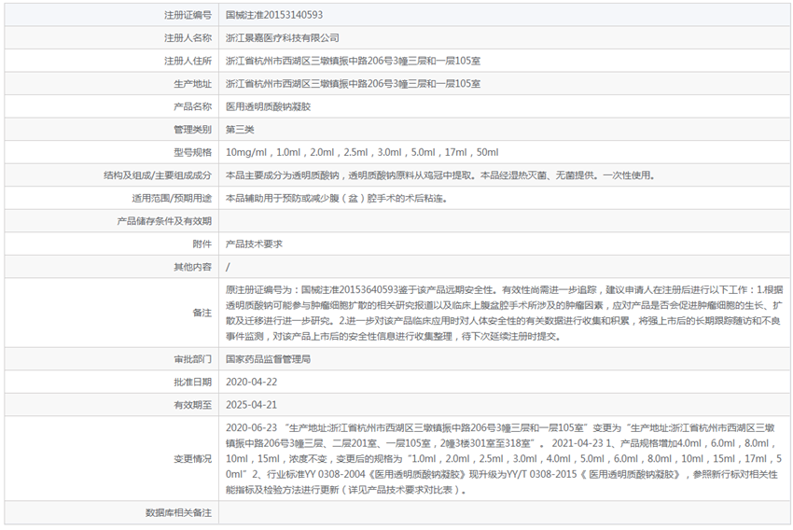Select the 管理类别 label cell
The image size is (793, 530).
coord(111,130)
